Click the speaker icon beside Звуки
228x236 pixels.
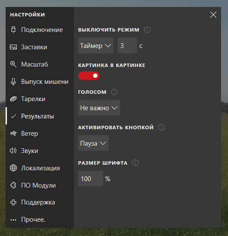pos(13,151)
